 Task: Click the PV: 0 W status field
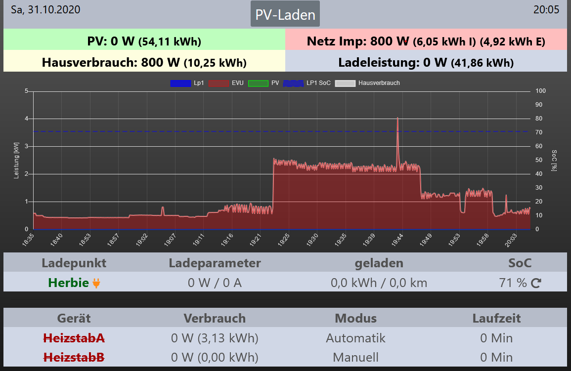coord(144,40)
